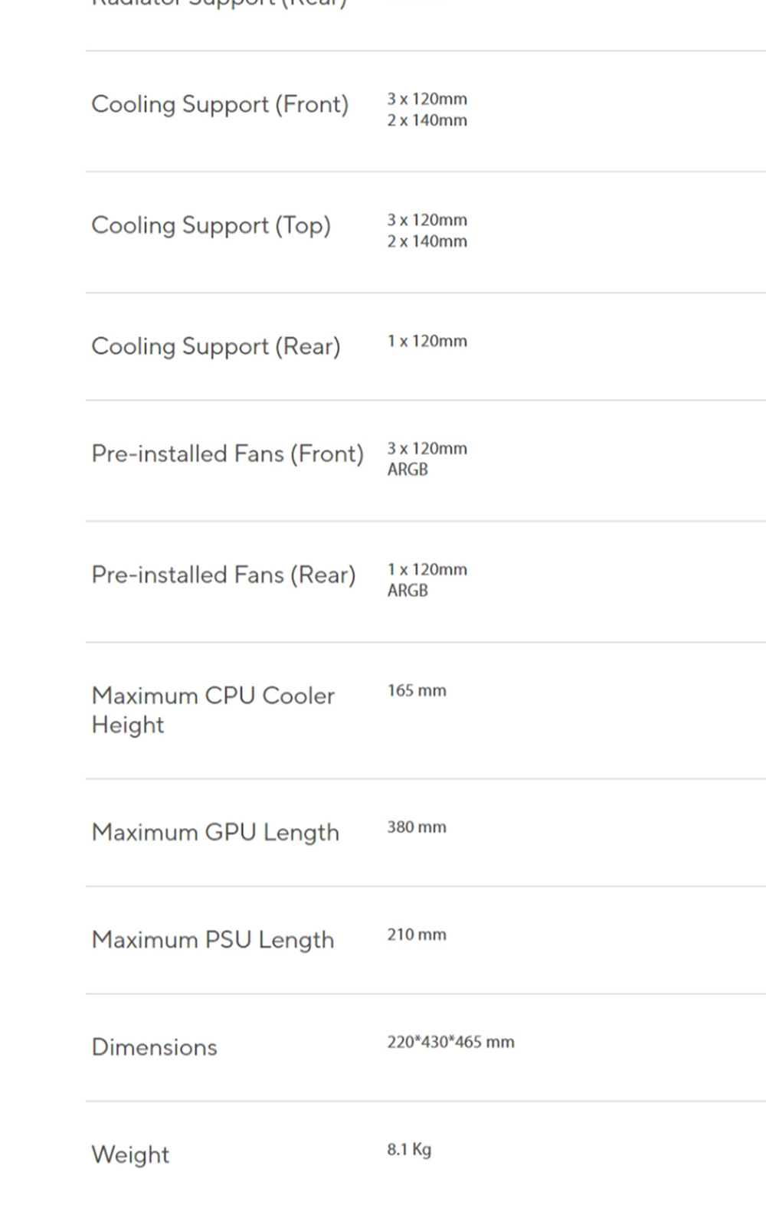
Task: Click the Cooling Support (Rear) label
Action: pos(216,346)
